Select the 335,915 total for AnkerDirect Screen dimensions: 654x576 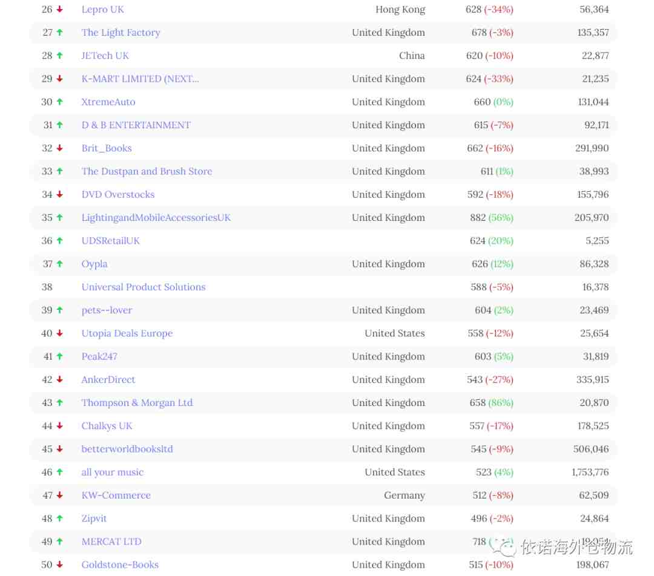click(x=592, y=380)
